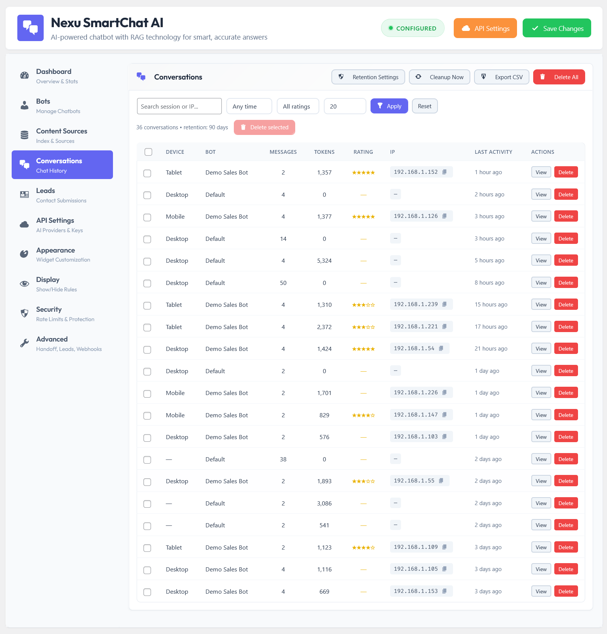Click the Leads contact card icon
This screenshot has width=607, height=634.
[x=24, y=194]
